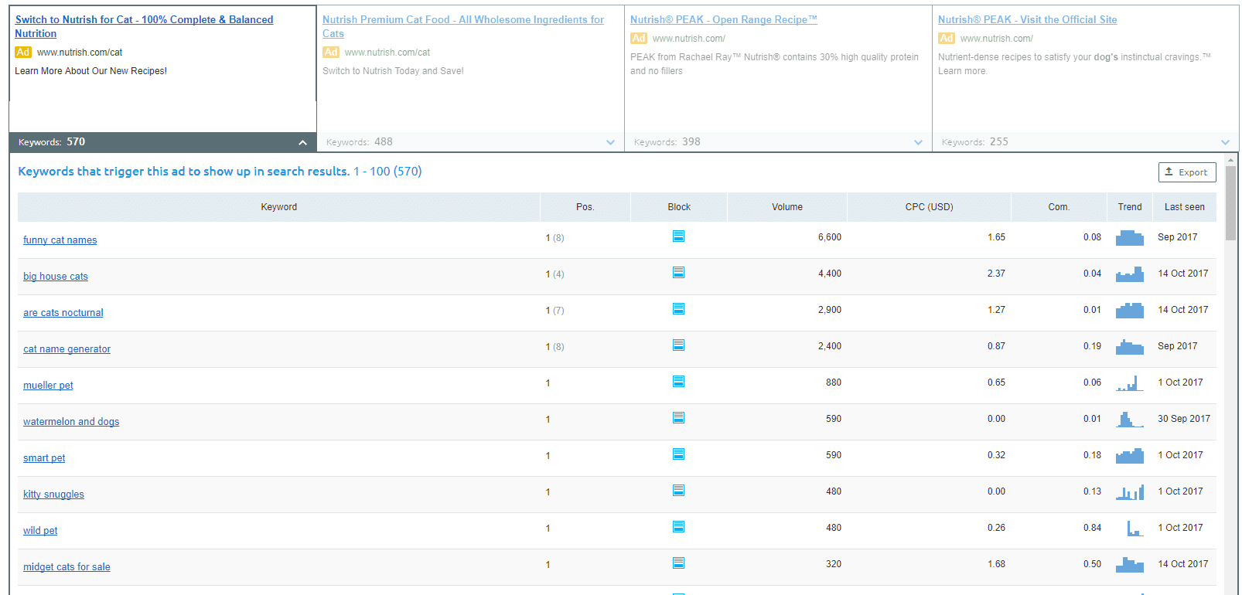Open keyword link watermelon and dogs
1242x595 pixels.
tap(71, 422)
